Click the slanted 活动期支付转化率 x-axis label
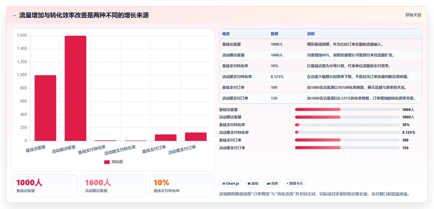 120,150
